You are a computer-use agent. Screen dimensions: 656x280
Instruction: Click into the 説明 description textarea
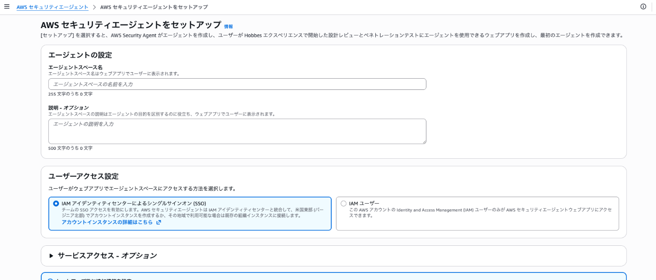[x=237, y=131]
